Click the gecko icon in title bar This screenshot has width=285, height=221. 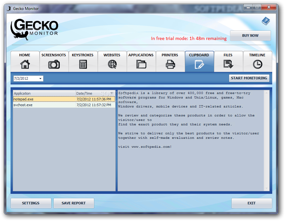[x=9, y=9]
